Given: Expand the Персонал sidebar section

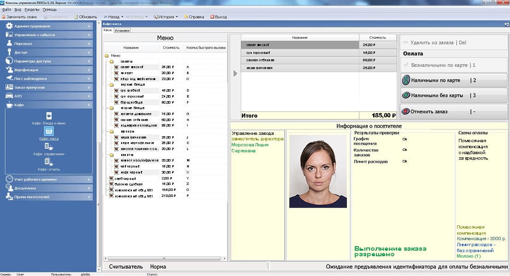Looking at the screenshot, I should point(89,44).
